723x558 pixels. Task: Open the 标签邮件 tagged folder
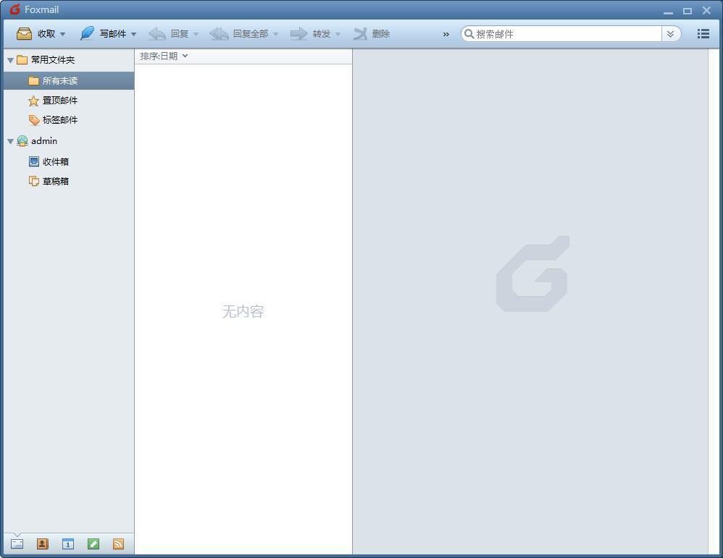click(x=53, y=120)
